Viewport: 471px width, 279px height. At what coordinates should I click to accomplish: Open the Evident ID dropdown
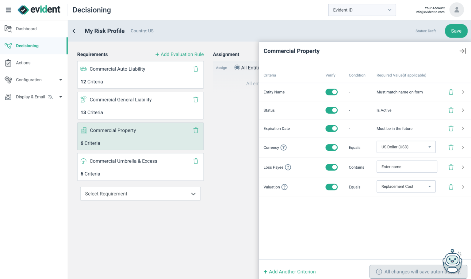(x=362, y=10)
